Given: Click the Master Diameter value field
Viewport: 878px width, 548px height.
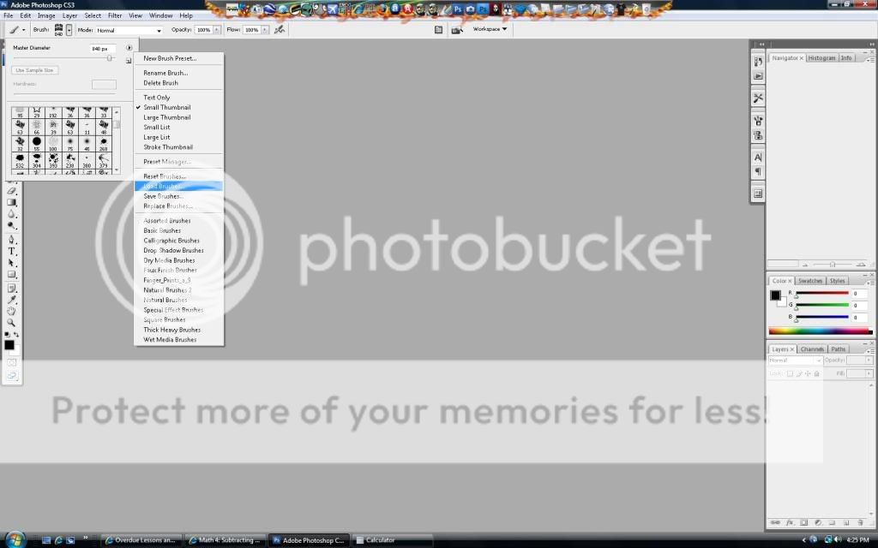Looking at the screenshot, I should coord(103,49).
